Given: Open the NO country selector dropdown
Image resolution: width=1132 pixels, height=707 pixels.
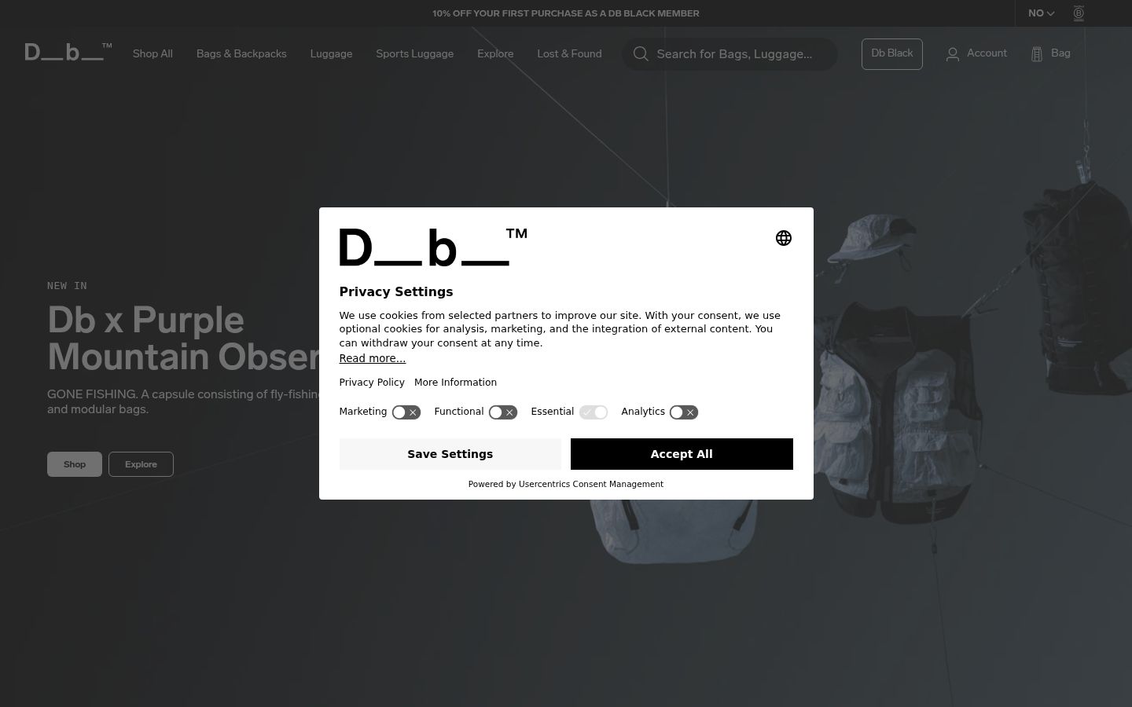Looking at the screenshot, I should click(x=1041, y=13).
